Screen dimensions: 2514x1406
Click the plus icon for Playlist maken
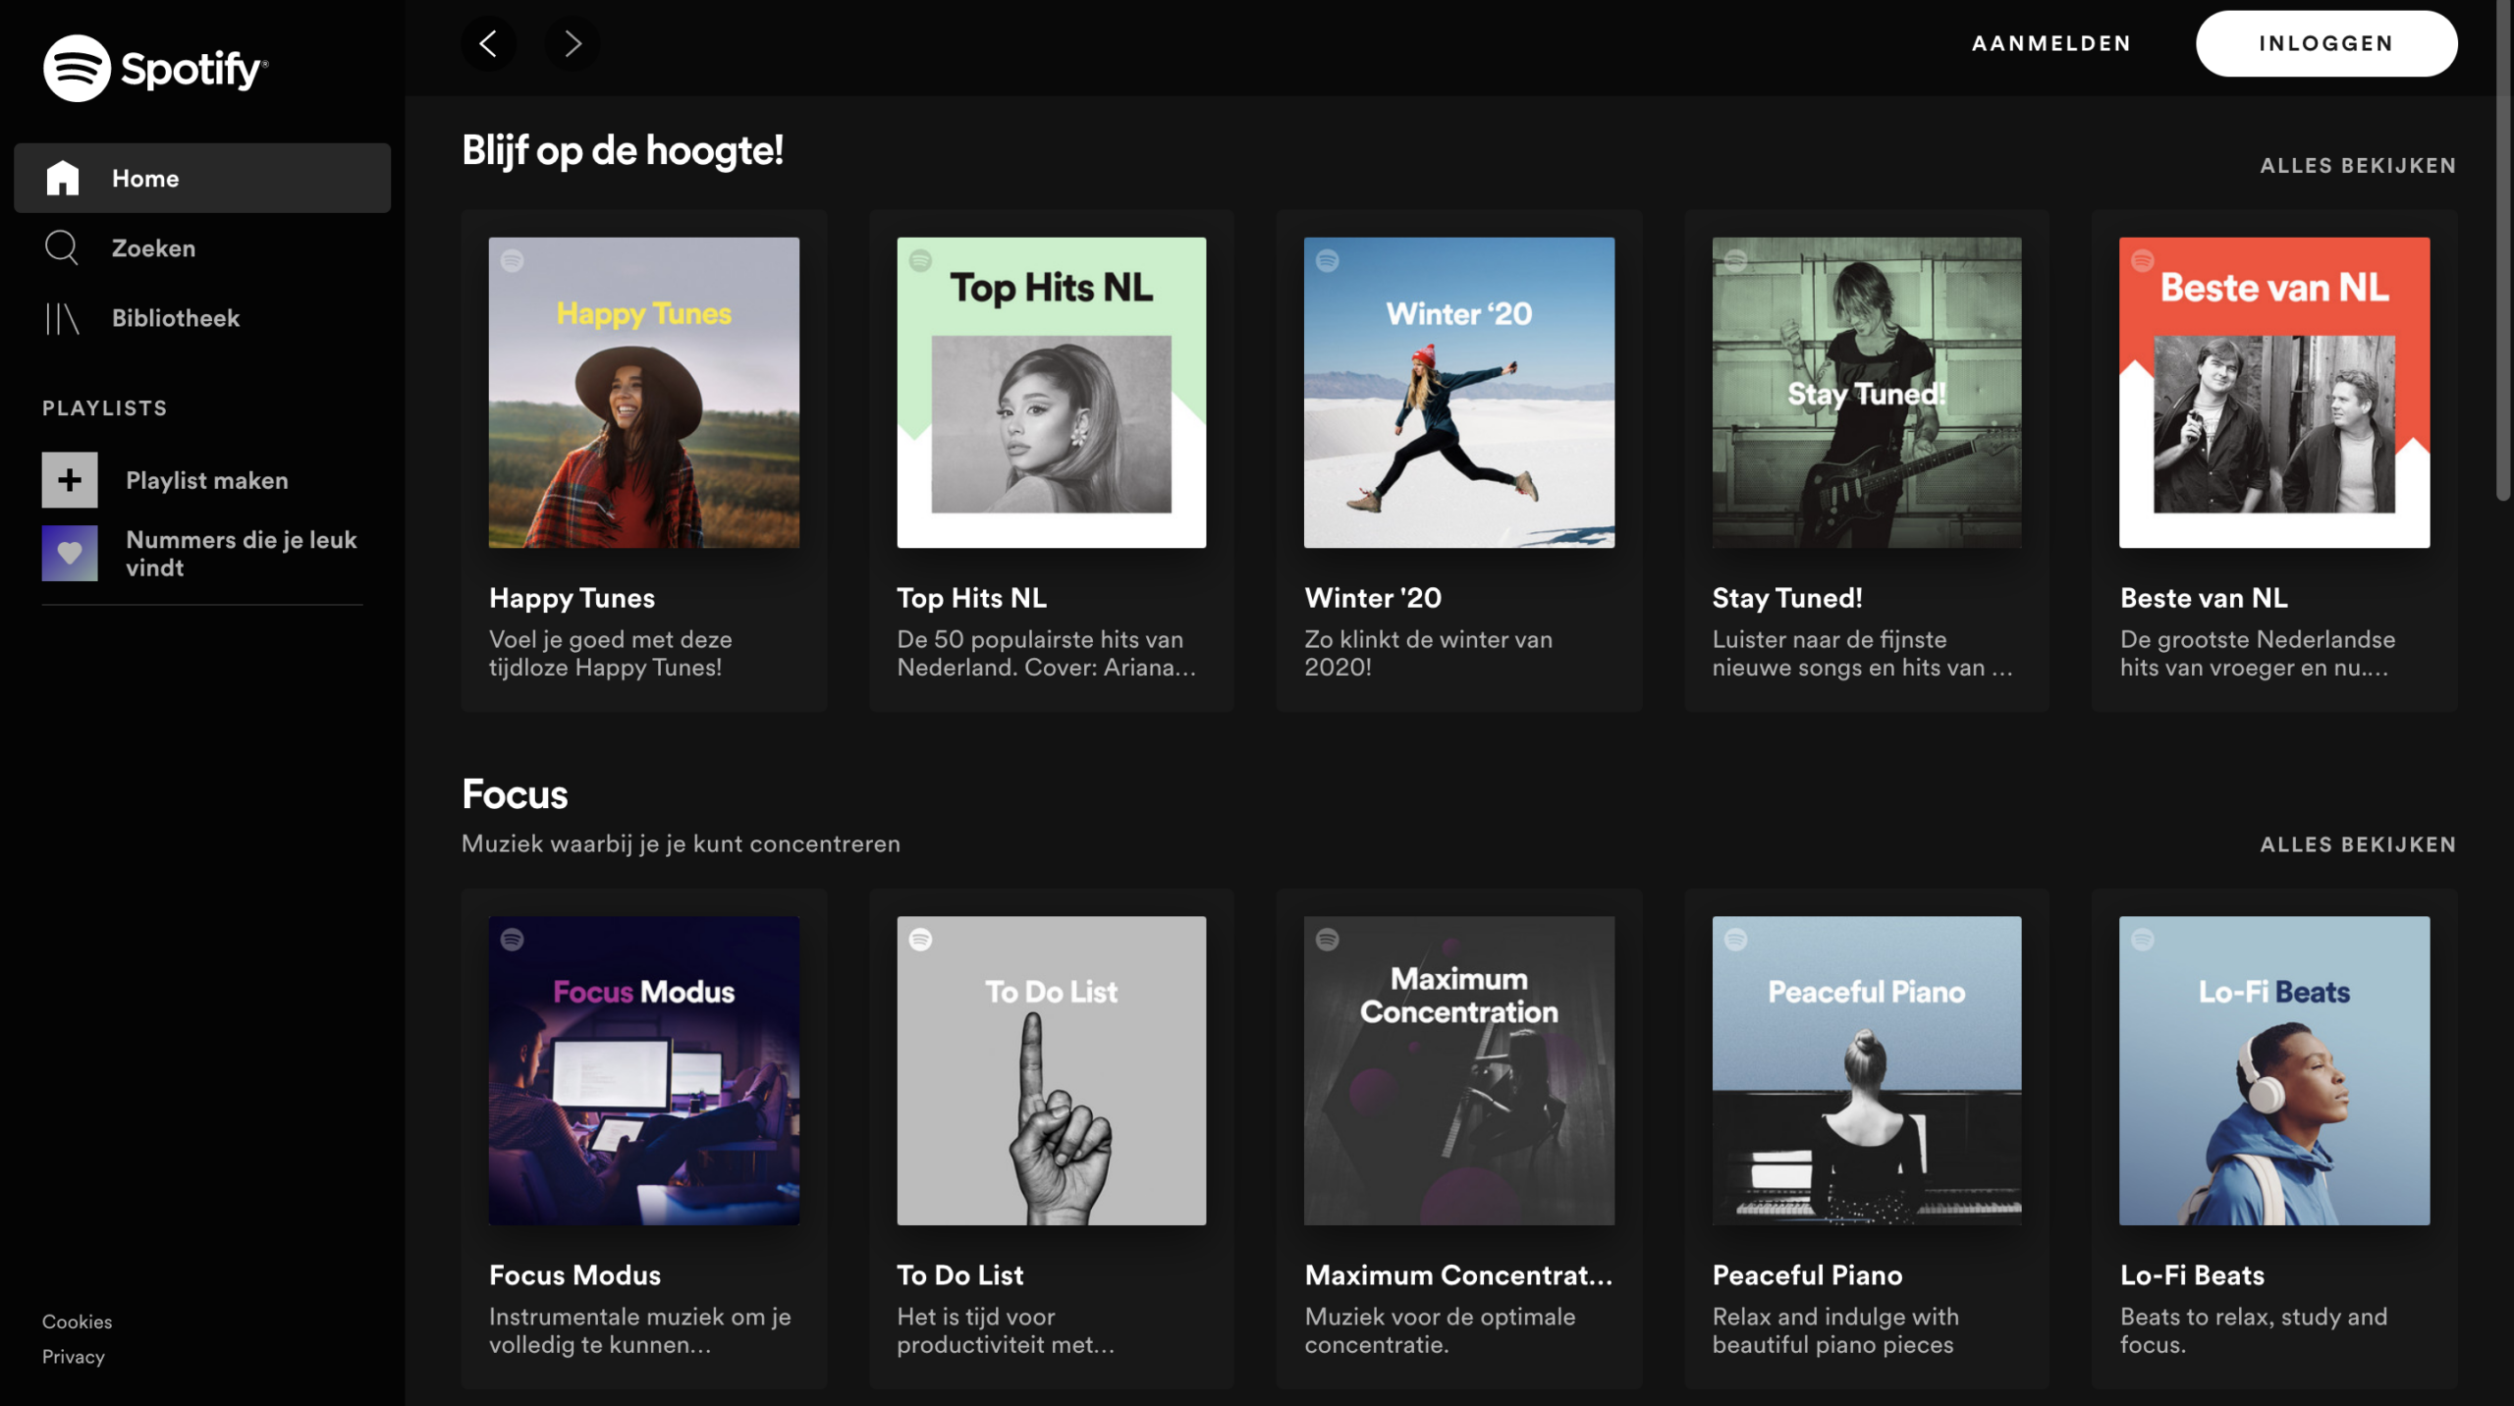(x=70, y=480)
